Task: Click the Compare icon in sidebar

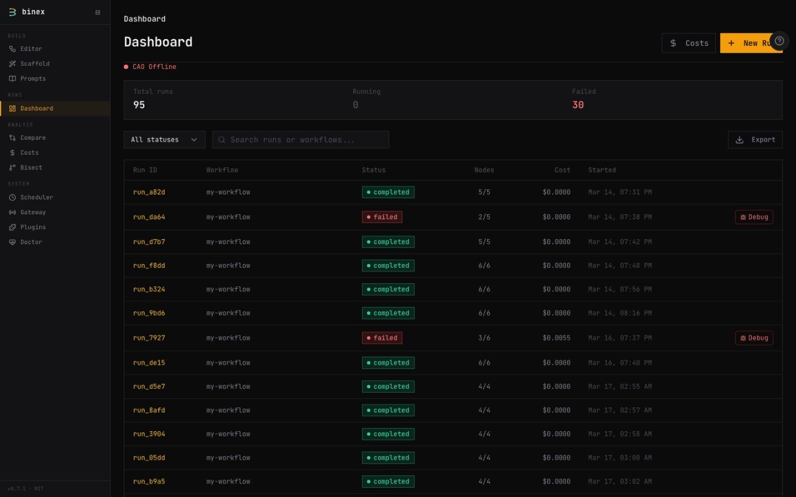Action: point(12,137)
